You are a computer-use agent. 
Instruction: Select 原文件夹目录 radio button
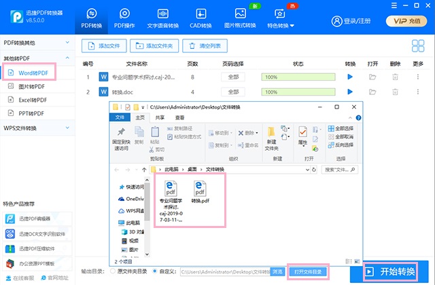click(113, 271)
